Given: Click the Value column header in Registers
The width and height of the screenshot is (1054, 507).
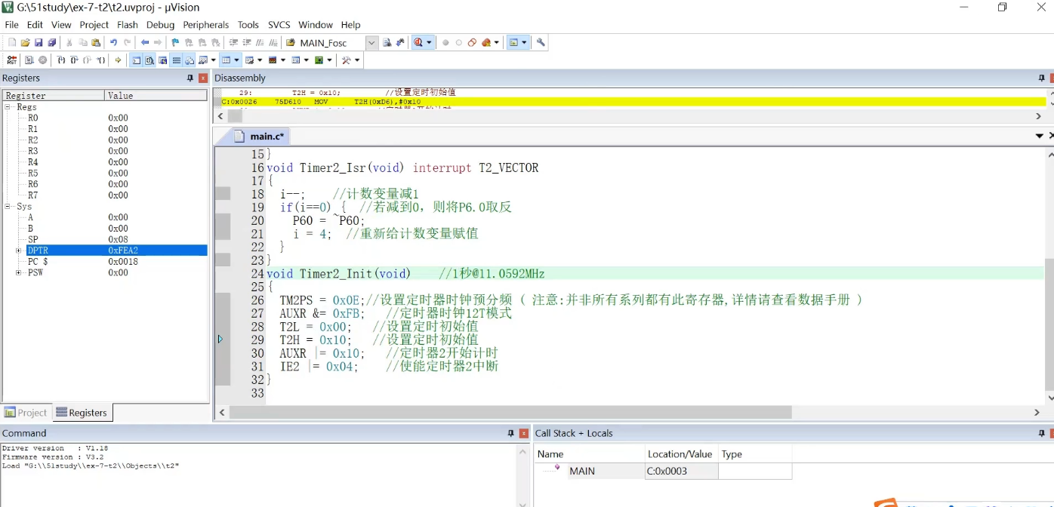Looking at the screenshot, I should pos(156,96).
